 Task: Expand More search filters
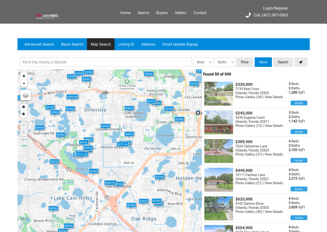coord(263,62)
